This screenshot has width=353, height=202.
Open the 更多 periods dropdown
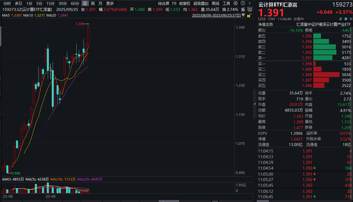(x=110, y=3)
